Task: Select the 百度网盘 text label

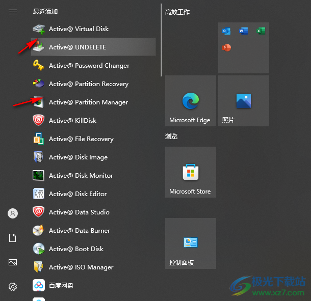Action: pyautogui.click(x=61, y=286)
